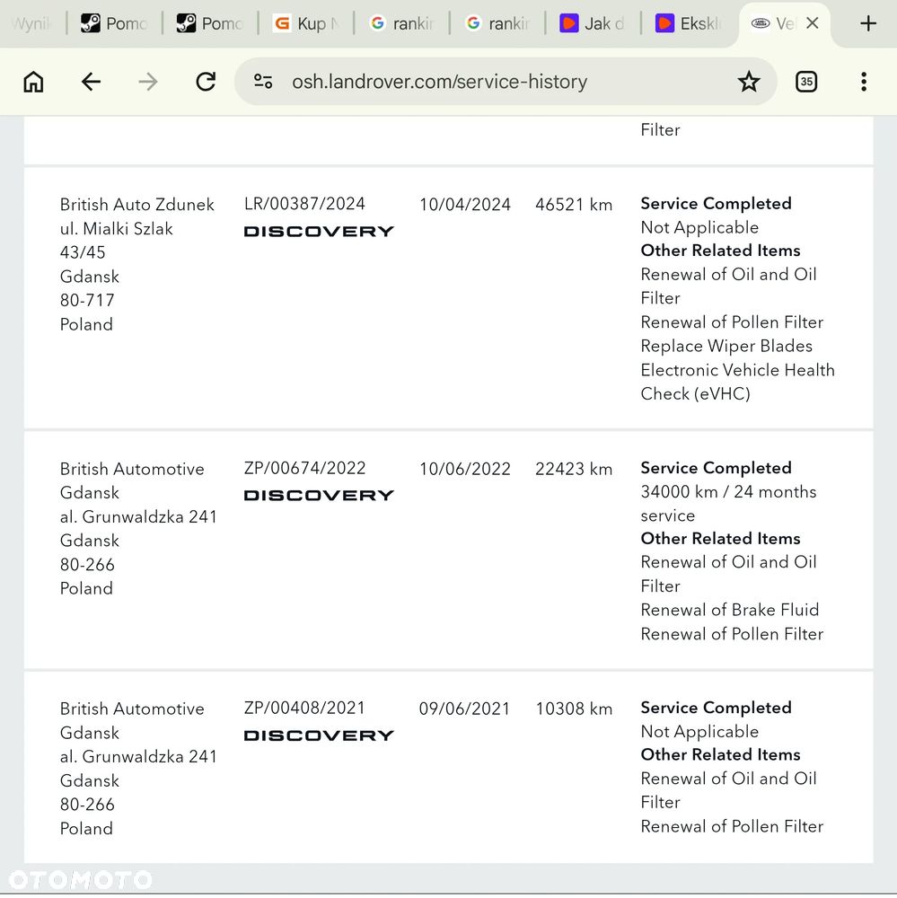Switch to the Kup tab
The image size is (897, 898).
click(306, 23)
